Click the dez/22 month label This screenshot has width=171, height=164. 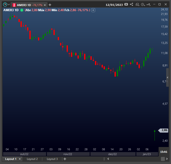click(x=113, y=154)
